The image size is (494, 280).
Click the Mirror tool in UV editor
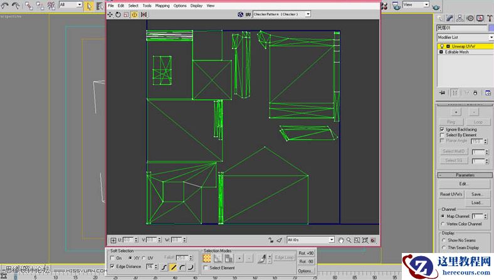[x=144, y=14]
